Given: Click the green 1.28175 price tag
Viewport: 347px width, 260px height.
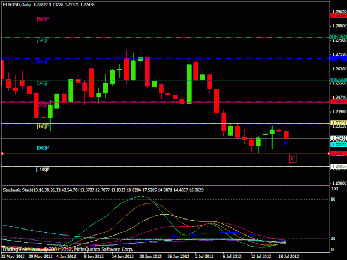Looking at the screenshot, I should [339, 37].
